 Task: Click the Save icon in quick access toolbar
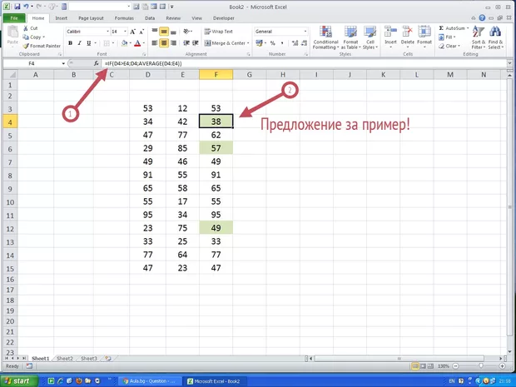click(17, 7)
